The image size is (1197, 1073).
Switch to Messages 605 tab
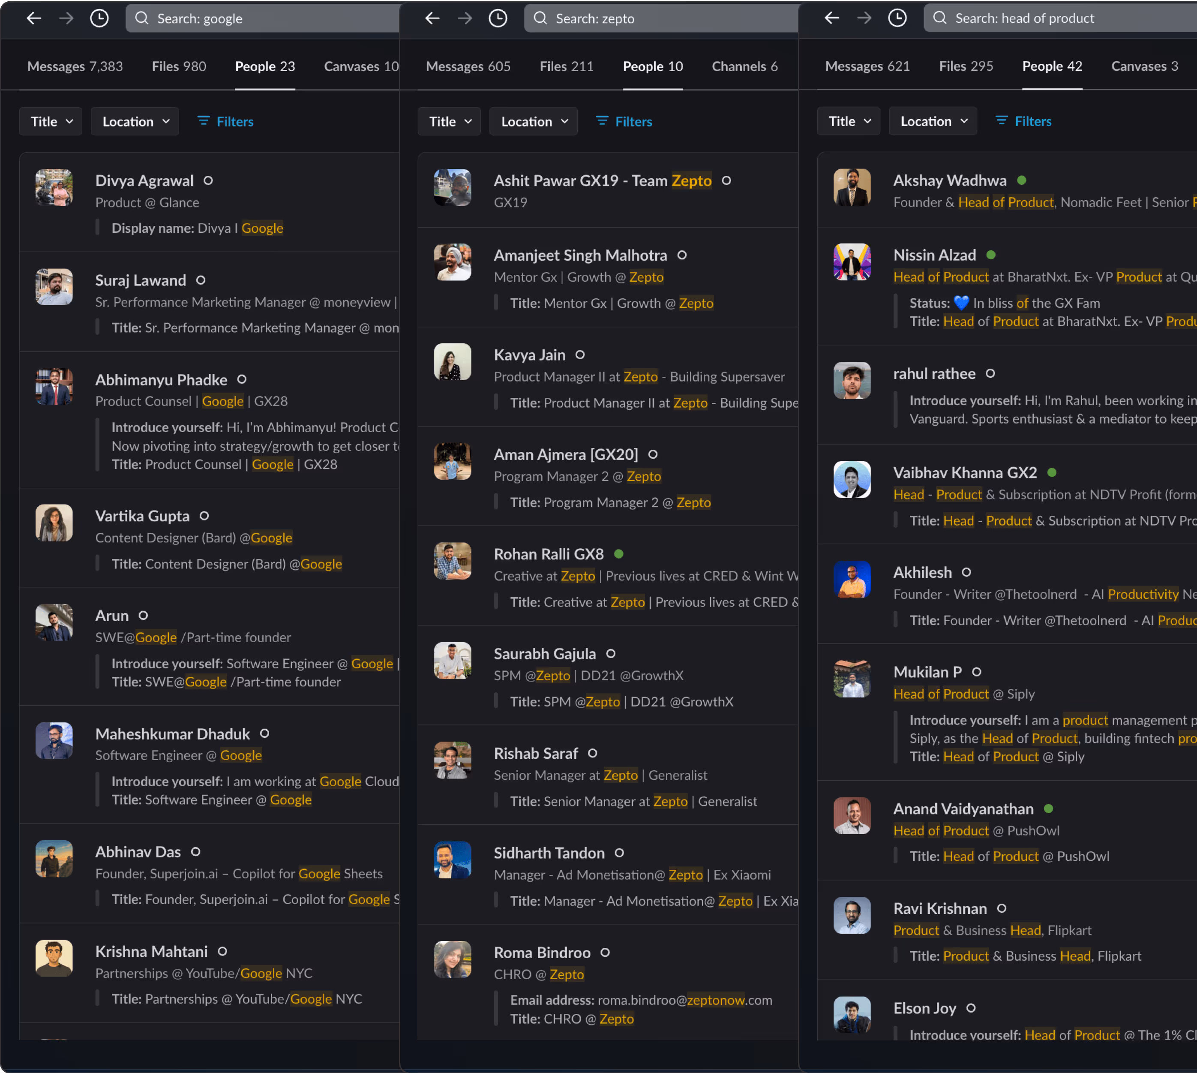pos(468,66)
